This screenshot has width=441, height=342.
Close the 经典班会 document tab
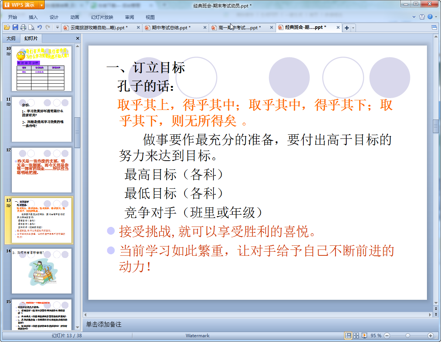point(338,28)
